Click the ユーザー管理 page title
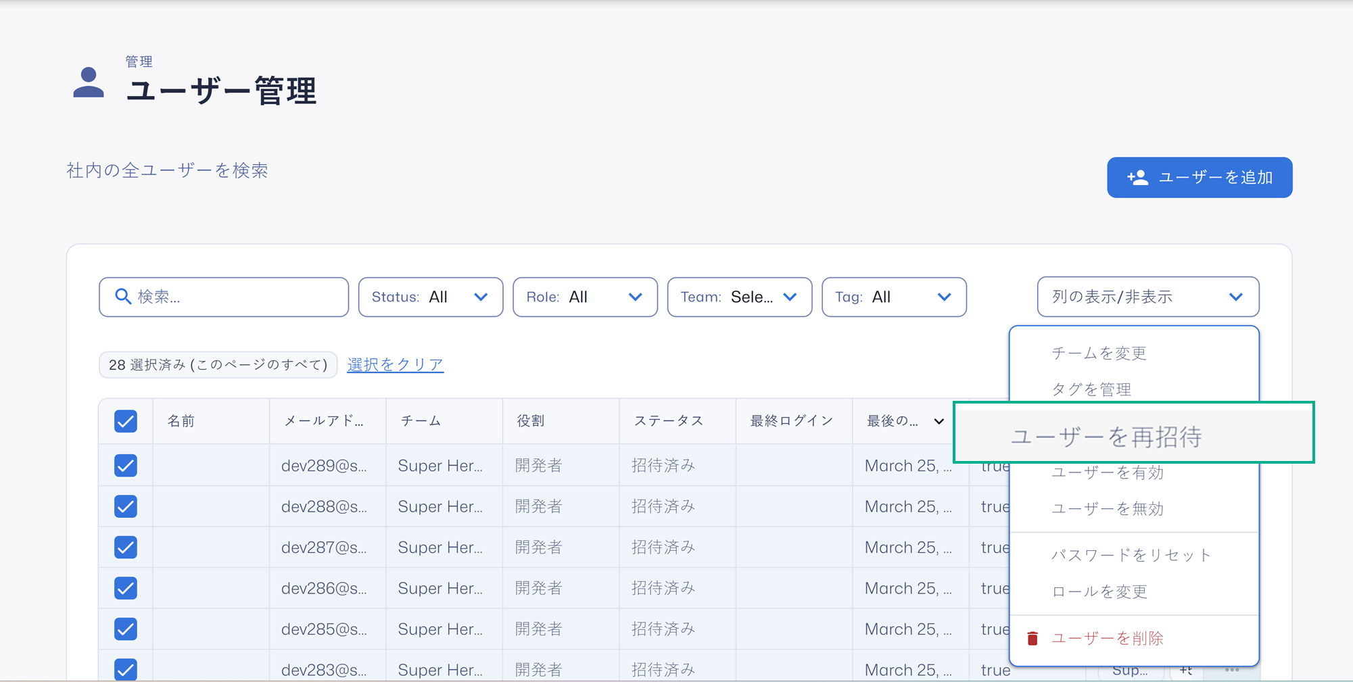This screenshot has height=682, width=1353. click(221, 91)
